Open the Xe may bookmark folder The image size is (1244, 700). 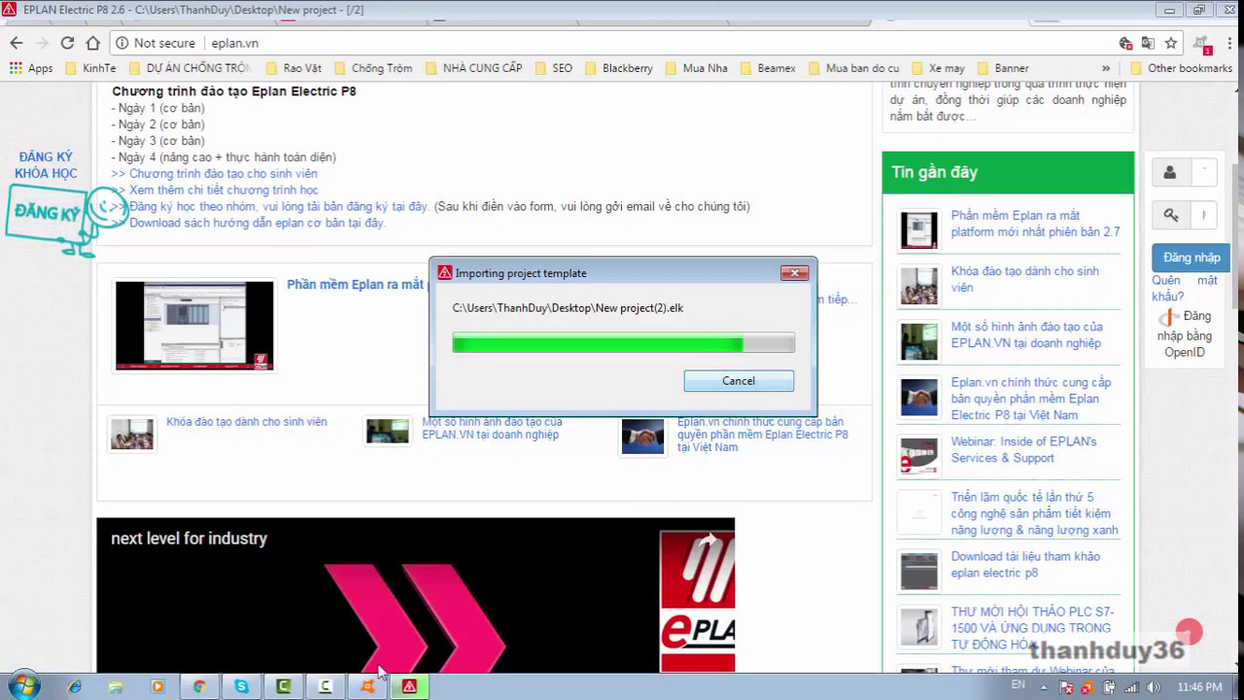[937, 68]
